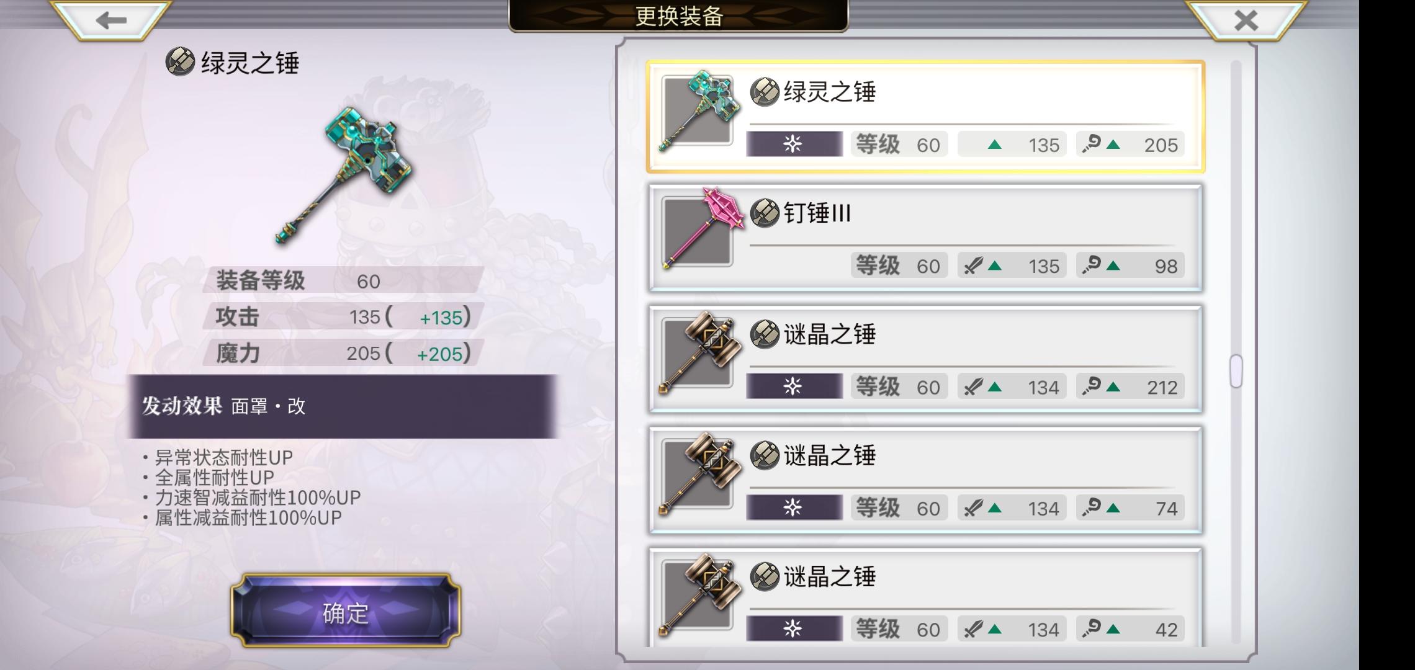Screen dimensions: 1415x670
Task: Click effect star badge on 212 magic hammer
Action: tap(794, 386)
